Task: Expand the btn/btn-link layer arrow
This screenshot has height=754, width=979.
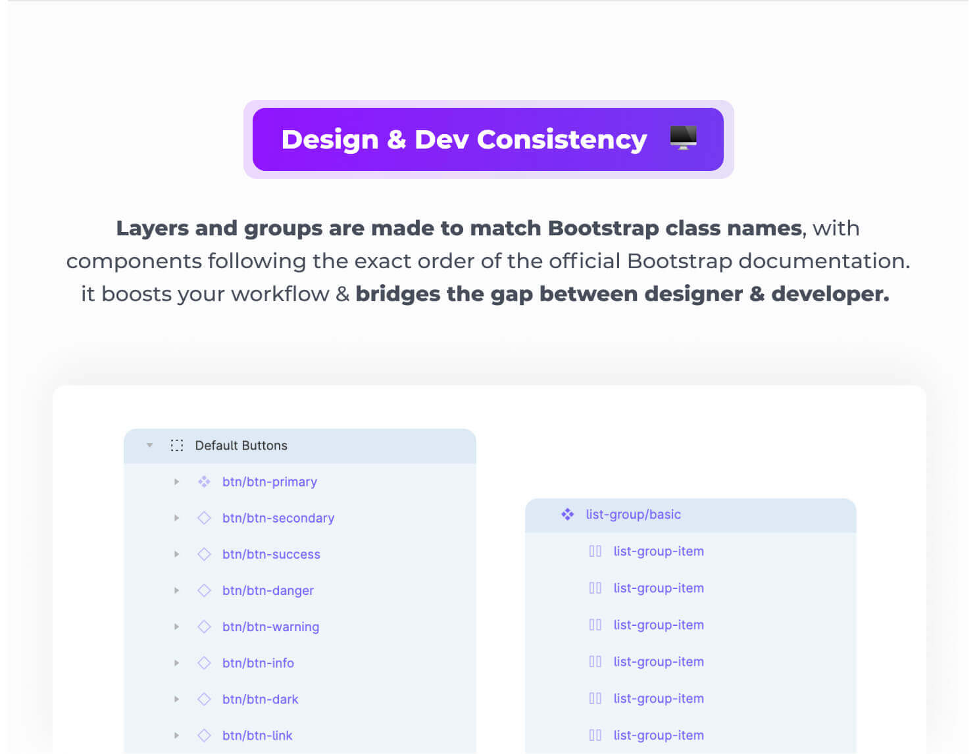Action: pos(176,735)
